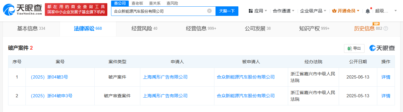Click the VIP crown icon beside 开通会员
Screen dimensions: 403x112
tap(334, 11)
